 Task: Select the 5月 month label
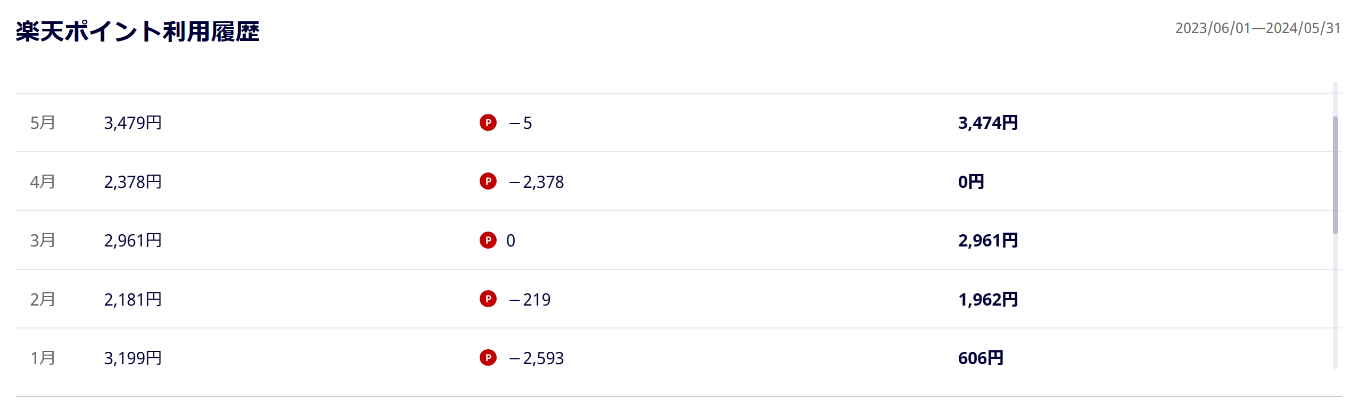(43, 123)
